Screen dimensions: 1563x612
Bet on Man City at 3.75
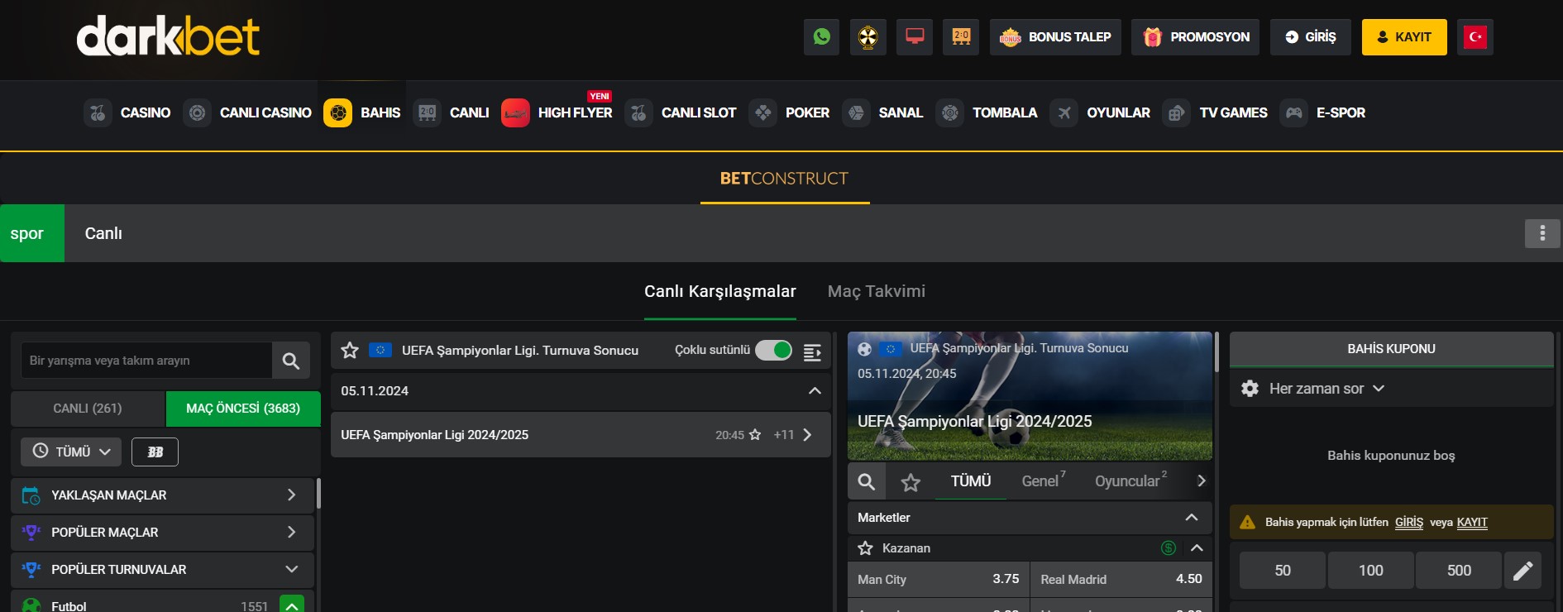(939, 580)
